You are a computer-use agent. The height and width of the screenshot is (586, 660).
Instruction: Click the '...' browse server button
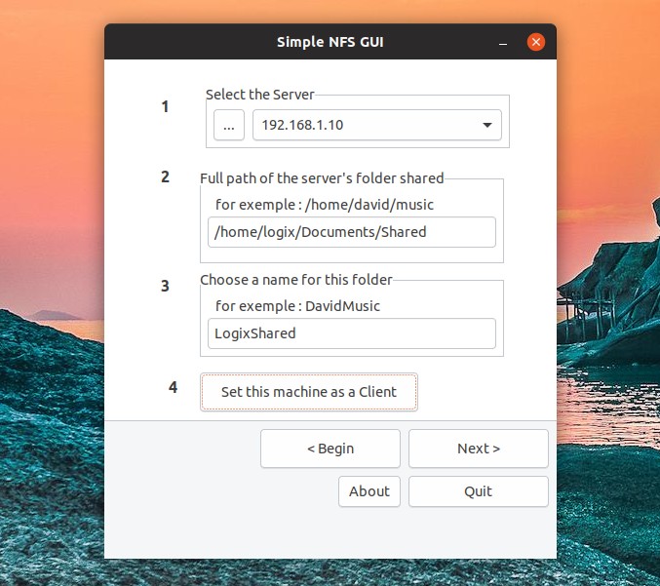pos(228,125)
